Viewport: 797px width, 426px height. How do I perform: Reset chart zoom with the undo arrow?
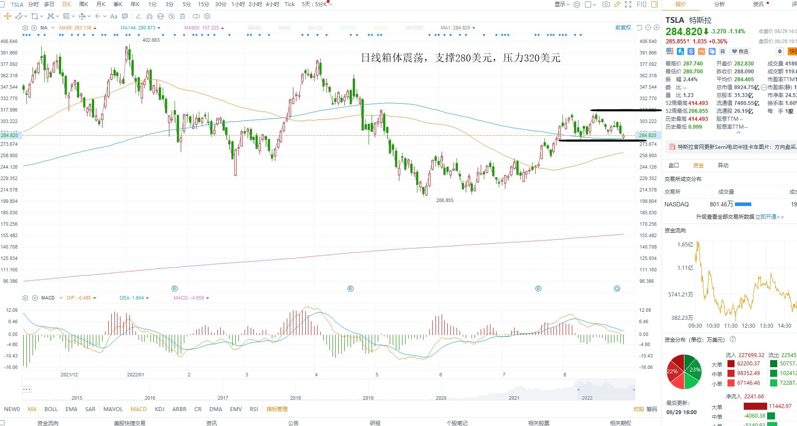click(x=640, y=28)
